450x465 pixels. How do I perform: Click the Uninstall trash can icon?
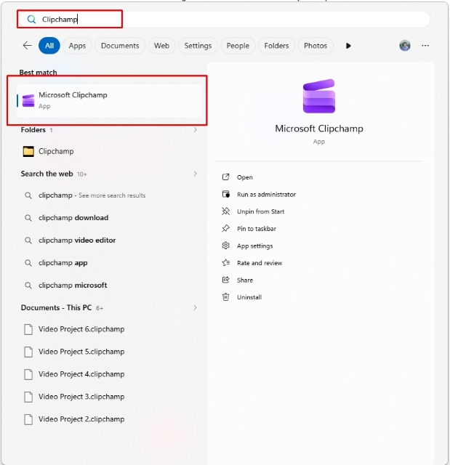click(226, 297)
